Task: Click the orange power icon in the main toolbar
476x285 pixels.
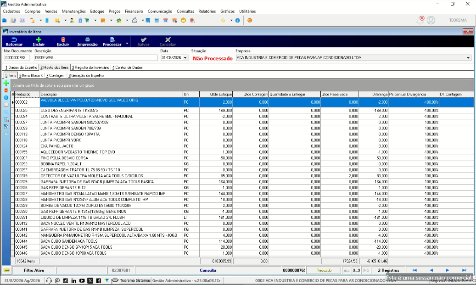Action: tap(250, 20)
